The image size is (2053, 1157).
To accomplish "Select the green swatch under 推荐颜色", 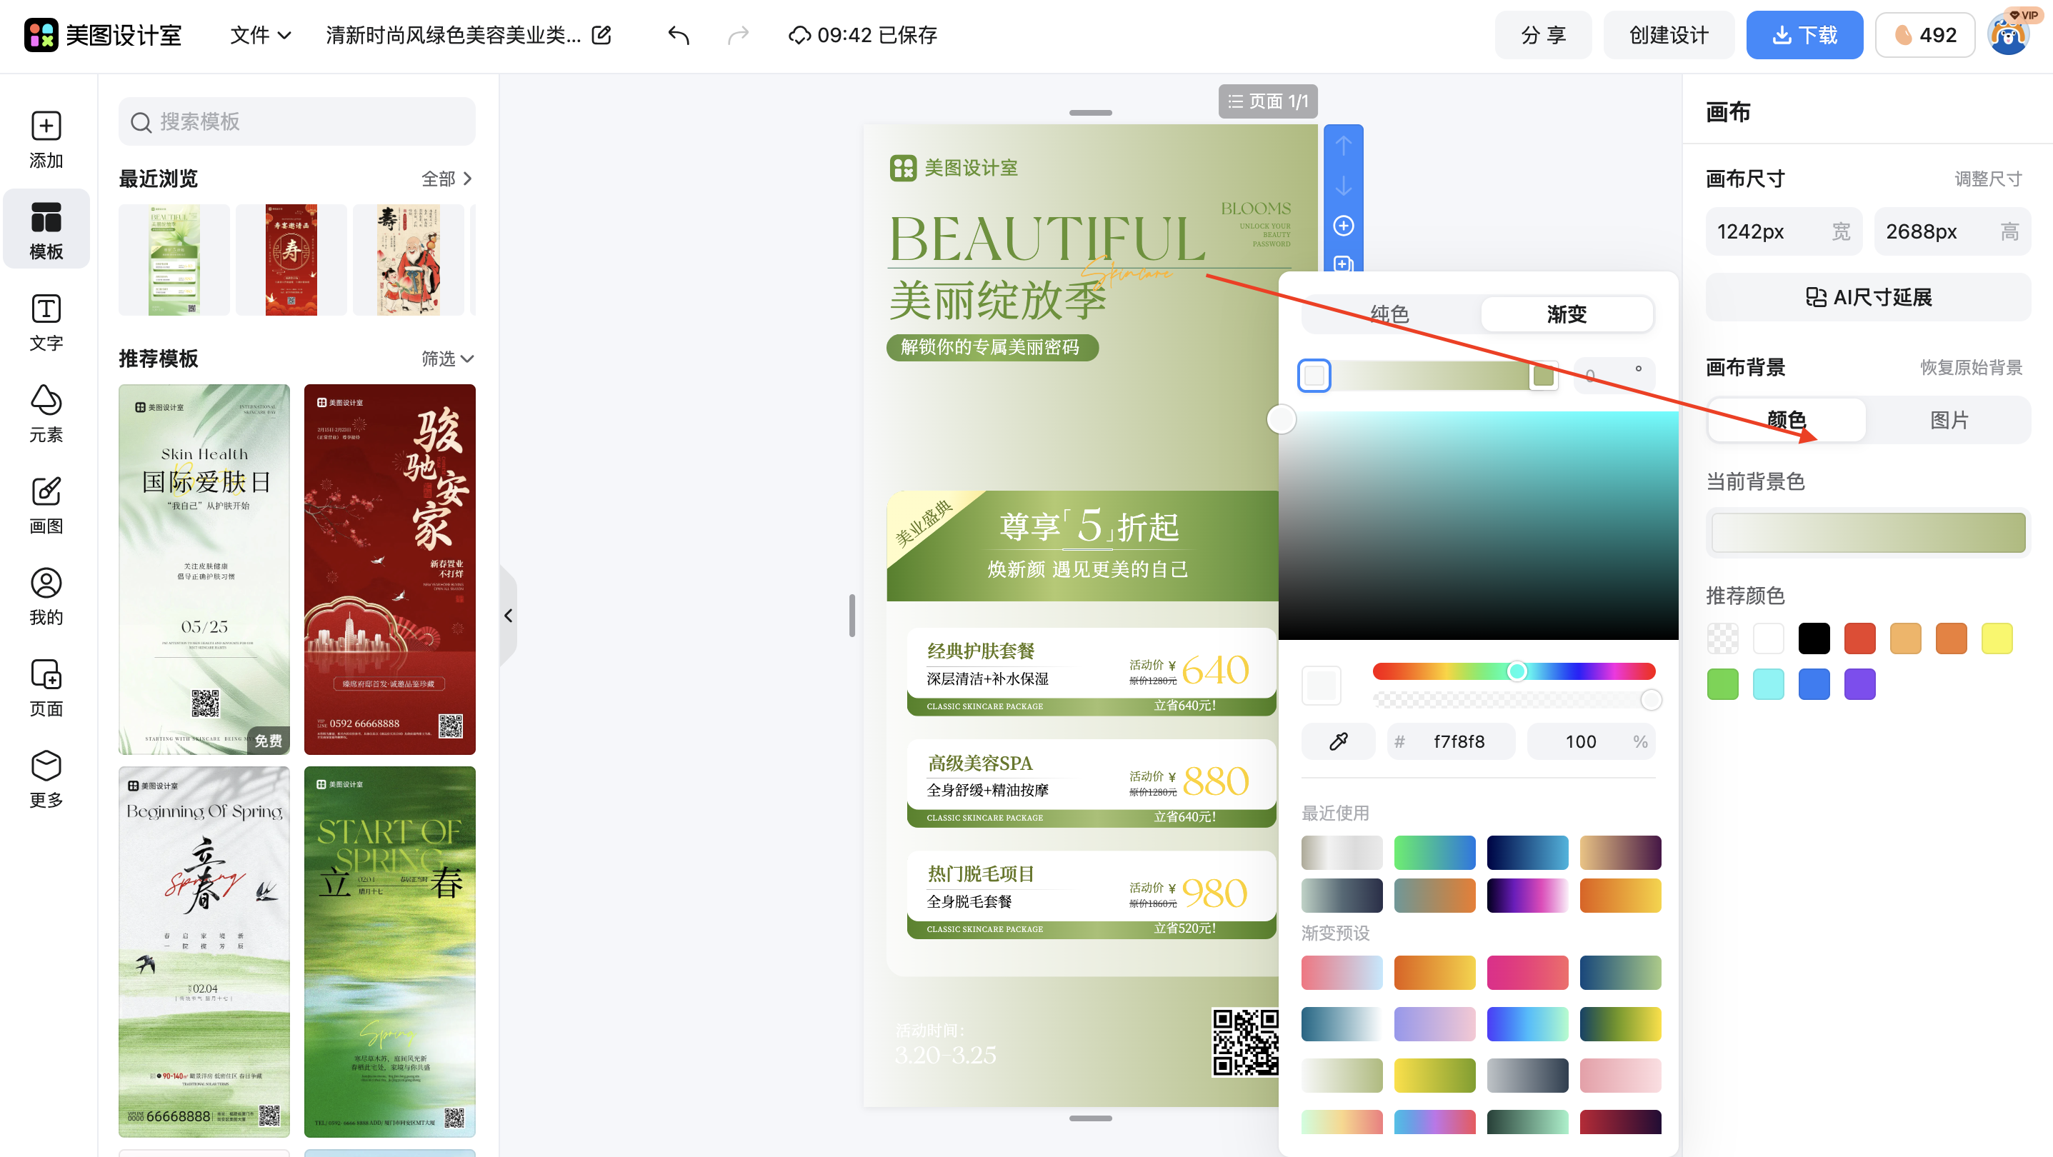I will [1722, 683].
